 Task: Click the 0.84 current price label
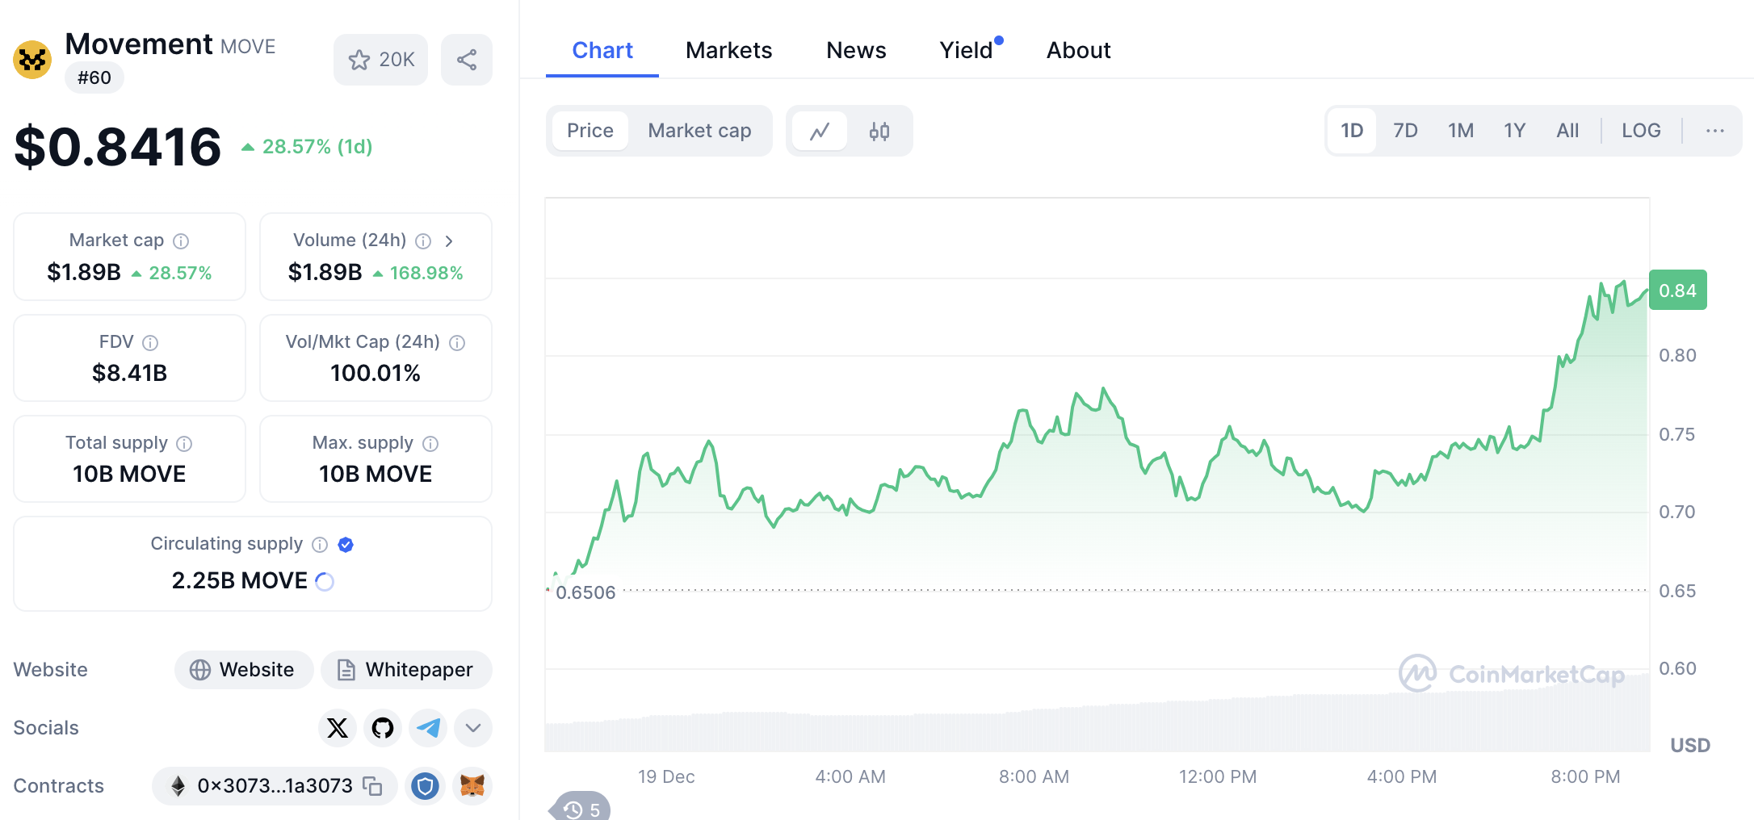(x=1677, y=291)
